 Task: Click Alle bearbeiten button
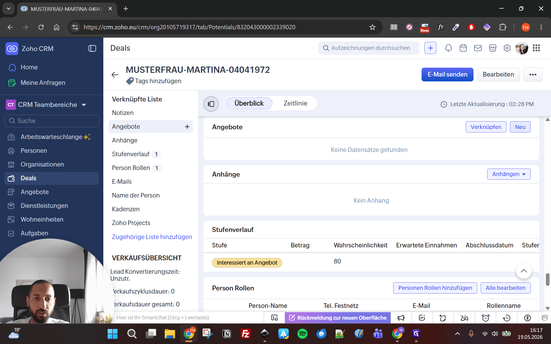tap(505, 288)
